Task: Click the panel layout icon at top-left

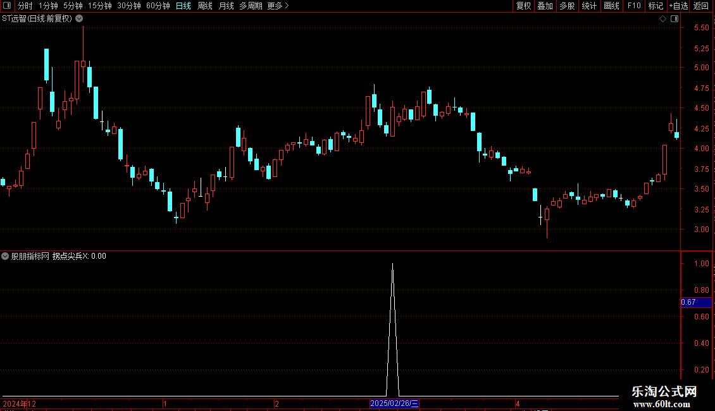Action: coord(7,6)
